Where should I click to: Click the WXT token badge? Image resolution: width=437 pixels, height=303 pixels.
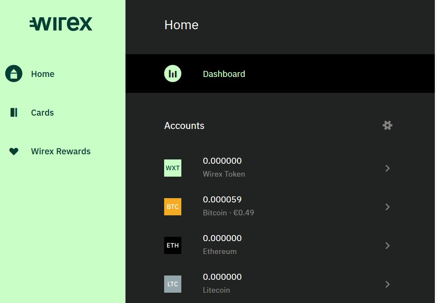tap(172, 168)
